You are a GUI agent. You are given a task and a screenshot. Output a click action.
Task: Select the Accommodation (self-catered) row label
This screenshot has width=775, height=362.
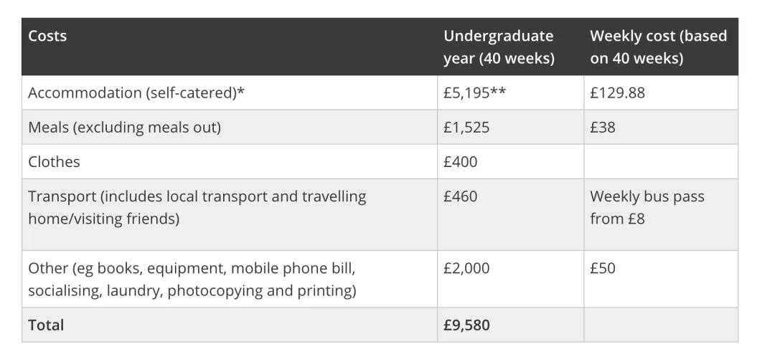tap(136, 92)
